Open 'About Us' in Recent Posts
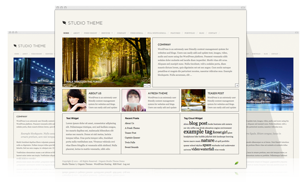The image size is (306, 182). point(130,124)
